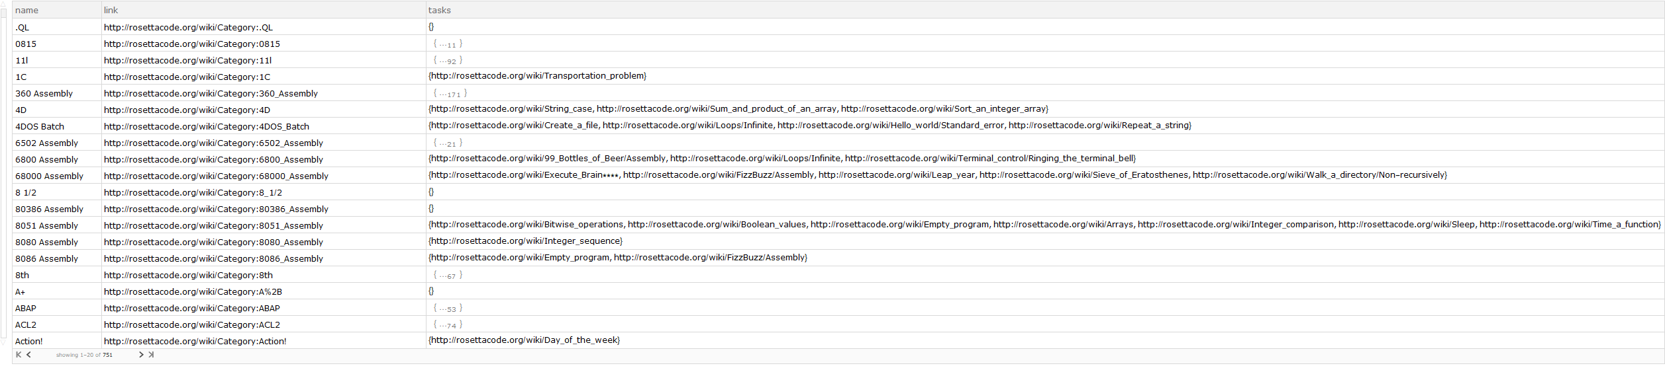
Task: Click the Category:4D link cell
Action: [264, 110]
